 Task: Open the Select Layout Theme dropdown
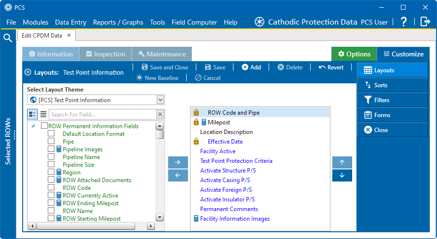pyautogui.click(x=160, y=100)
